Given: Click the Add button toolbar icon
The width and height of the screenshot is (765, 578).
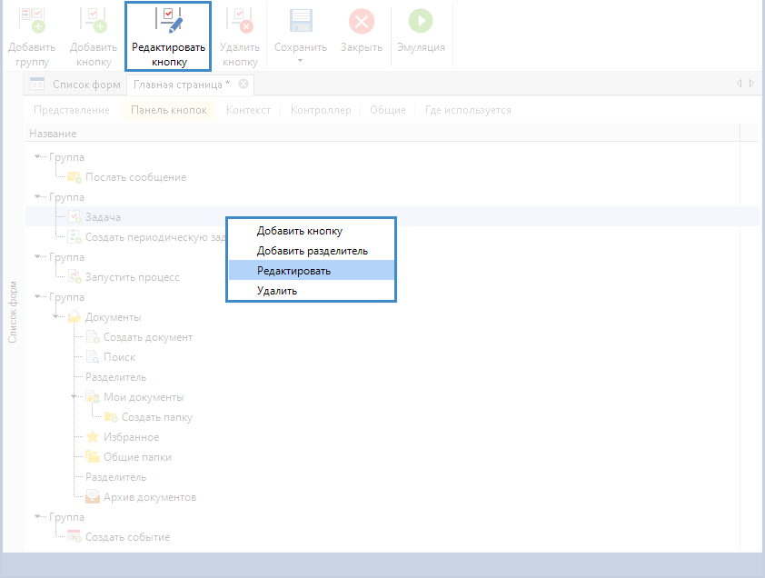Looking at the screenshot, I should tap(94, 21).
